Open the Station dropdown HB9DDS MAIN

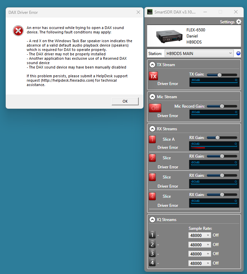(x=199, y=53)
